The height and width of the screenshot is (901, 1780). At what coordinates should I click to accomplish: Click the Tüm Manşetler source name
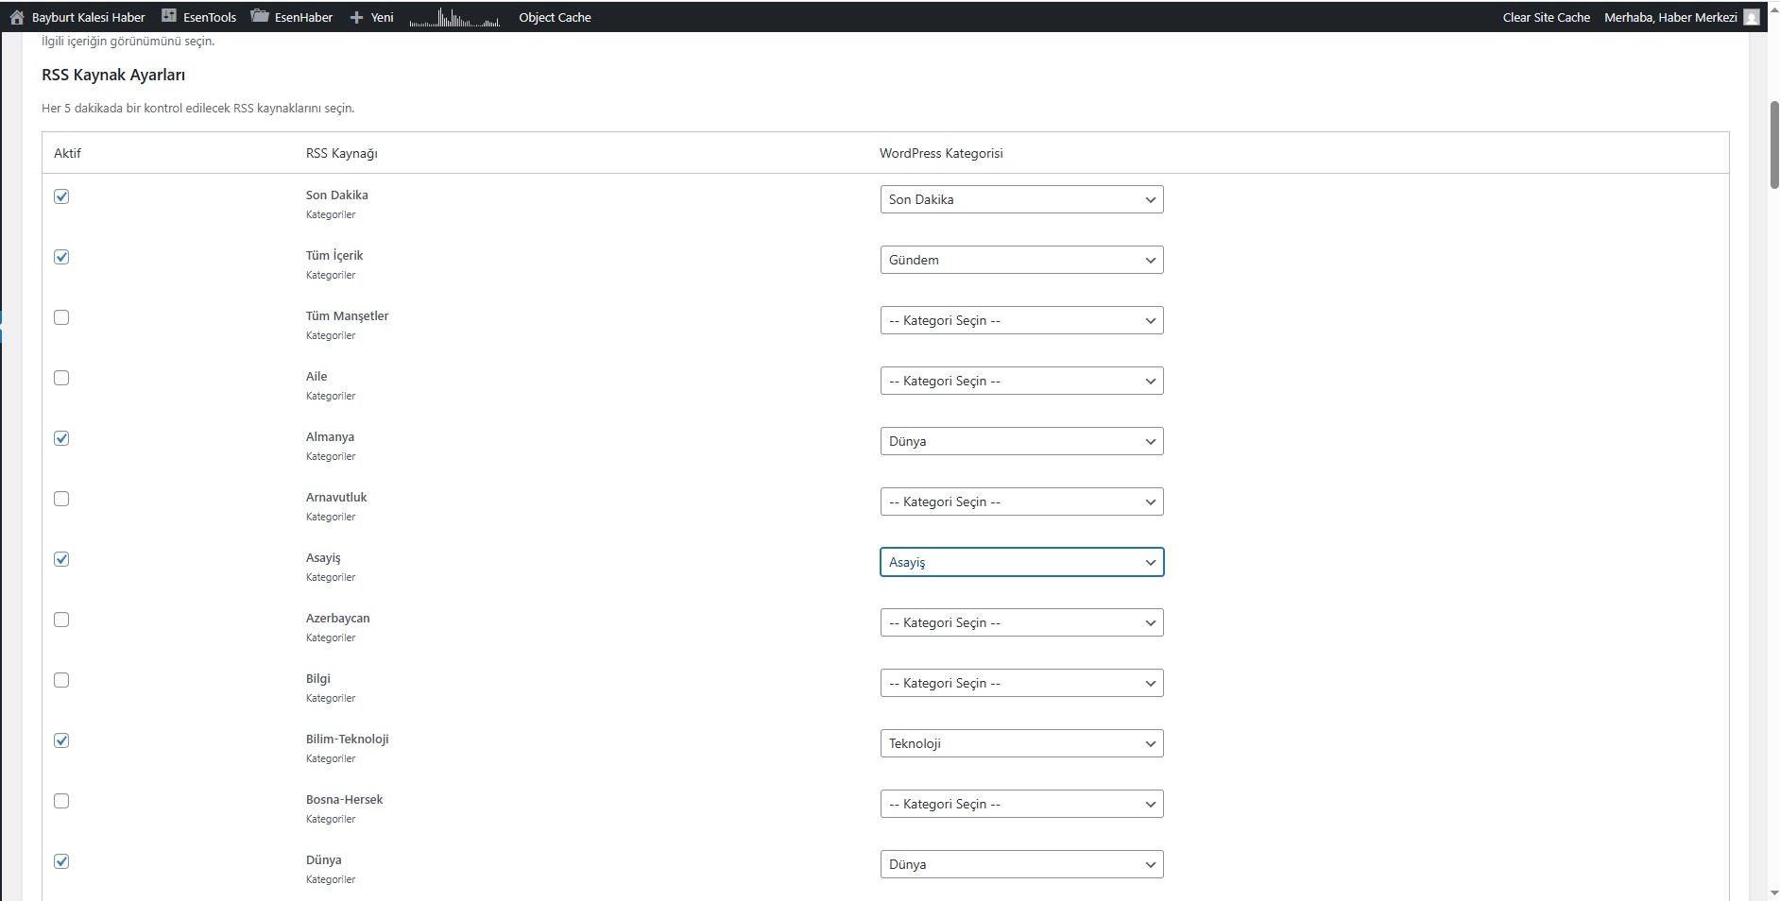click(x=347, y=315)
